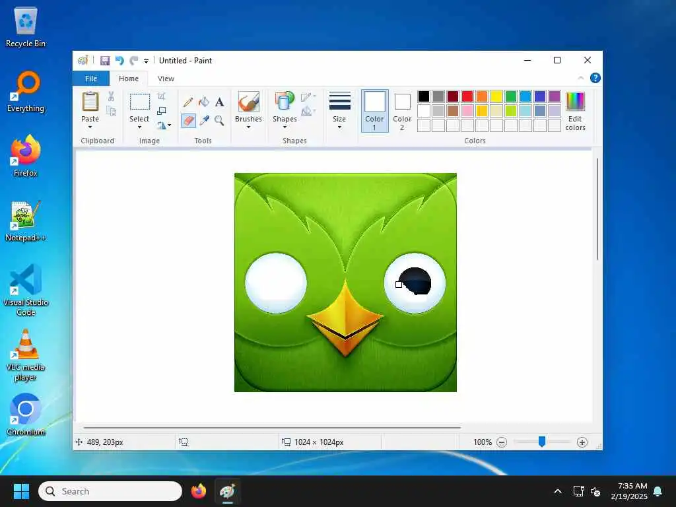Open Paint Help question mark icon
Screen dimensions: 676x507
595,78
